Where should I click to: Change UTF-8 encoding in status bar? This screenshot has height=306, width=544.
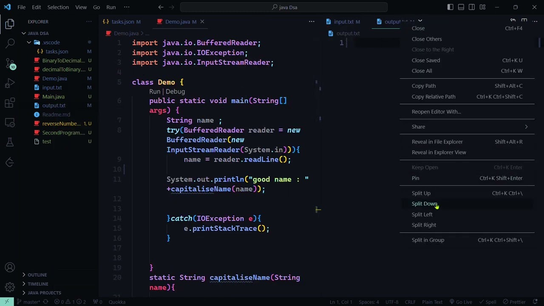point(392,302)
